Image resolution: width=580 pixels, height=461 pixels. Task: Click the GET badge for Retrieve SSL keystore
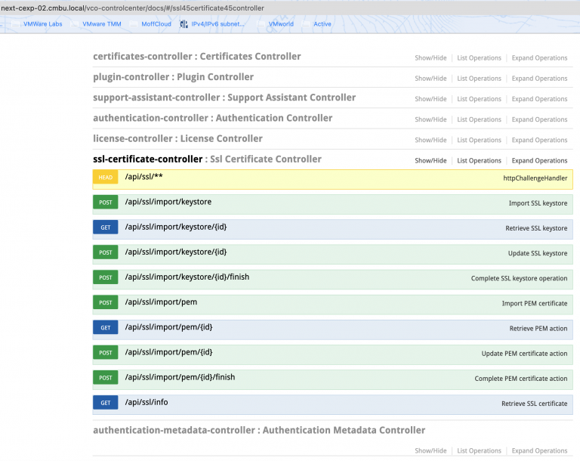point(105,228)
